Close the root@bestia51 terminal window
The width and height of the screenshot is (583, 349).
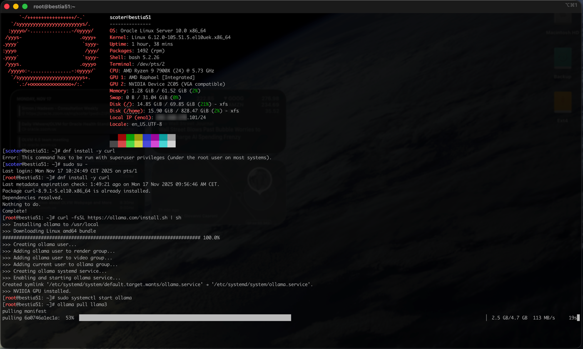point(7,6)
